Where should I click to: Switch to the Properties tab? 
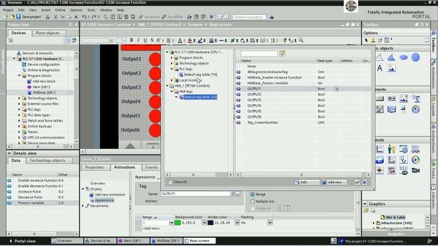(94, 167)
